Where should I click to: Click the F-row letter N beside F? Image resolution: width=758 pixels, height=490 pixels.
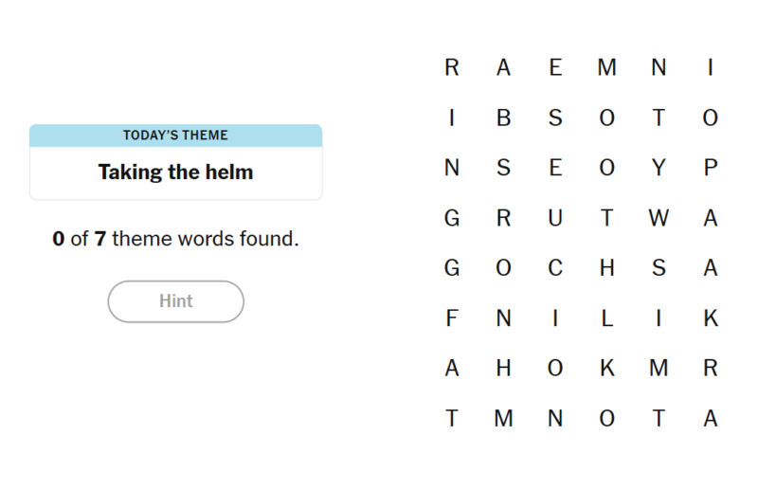[503, 318]
